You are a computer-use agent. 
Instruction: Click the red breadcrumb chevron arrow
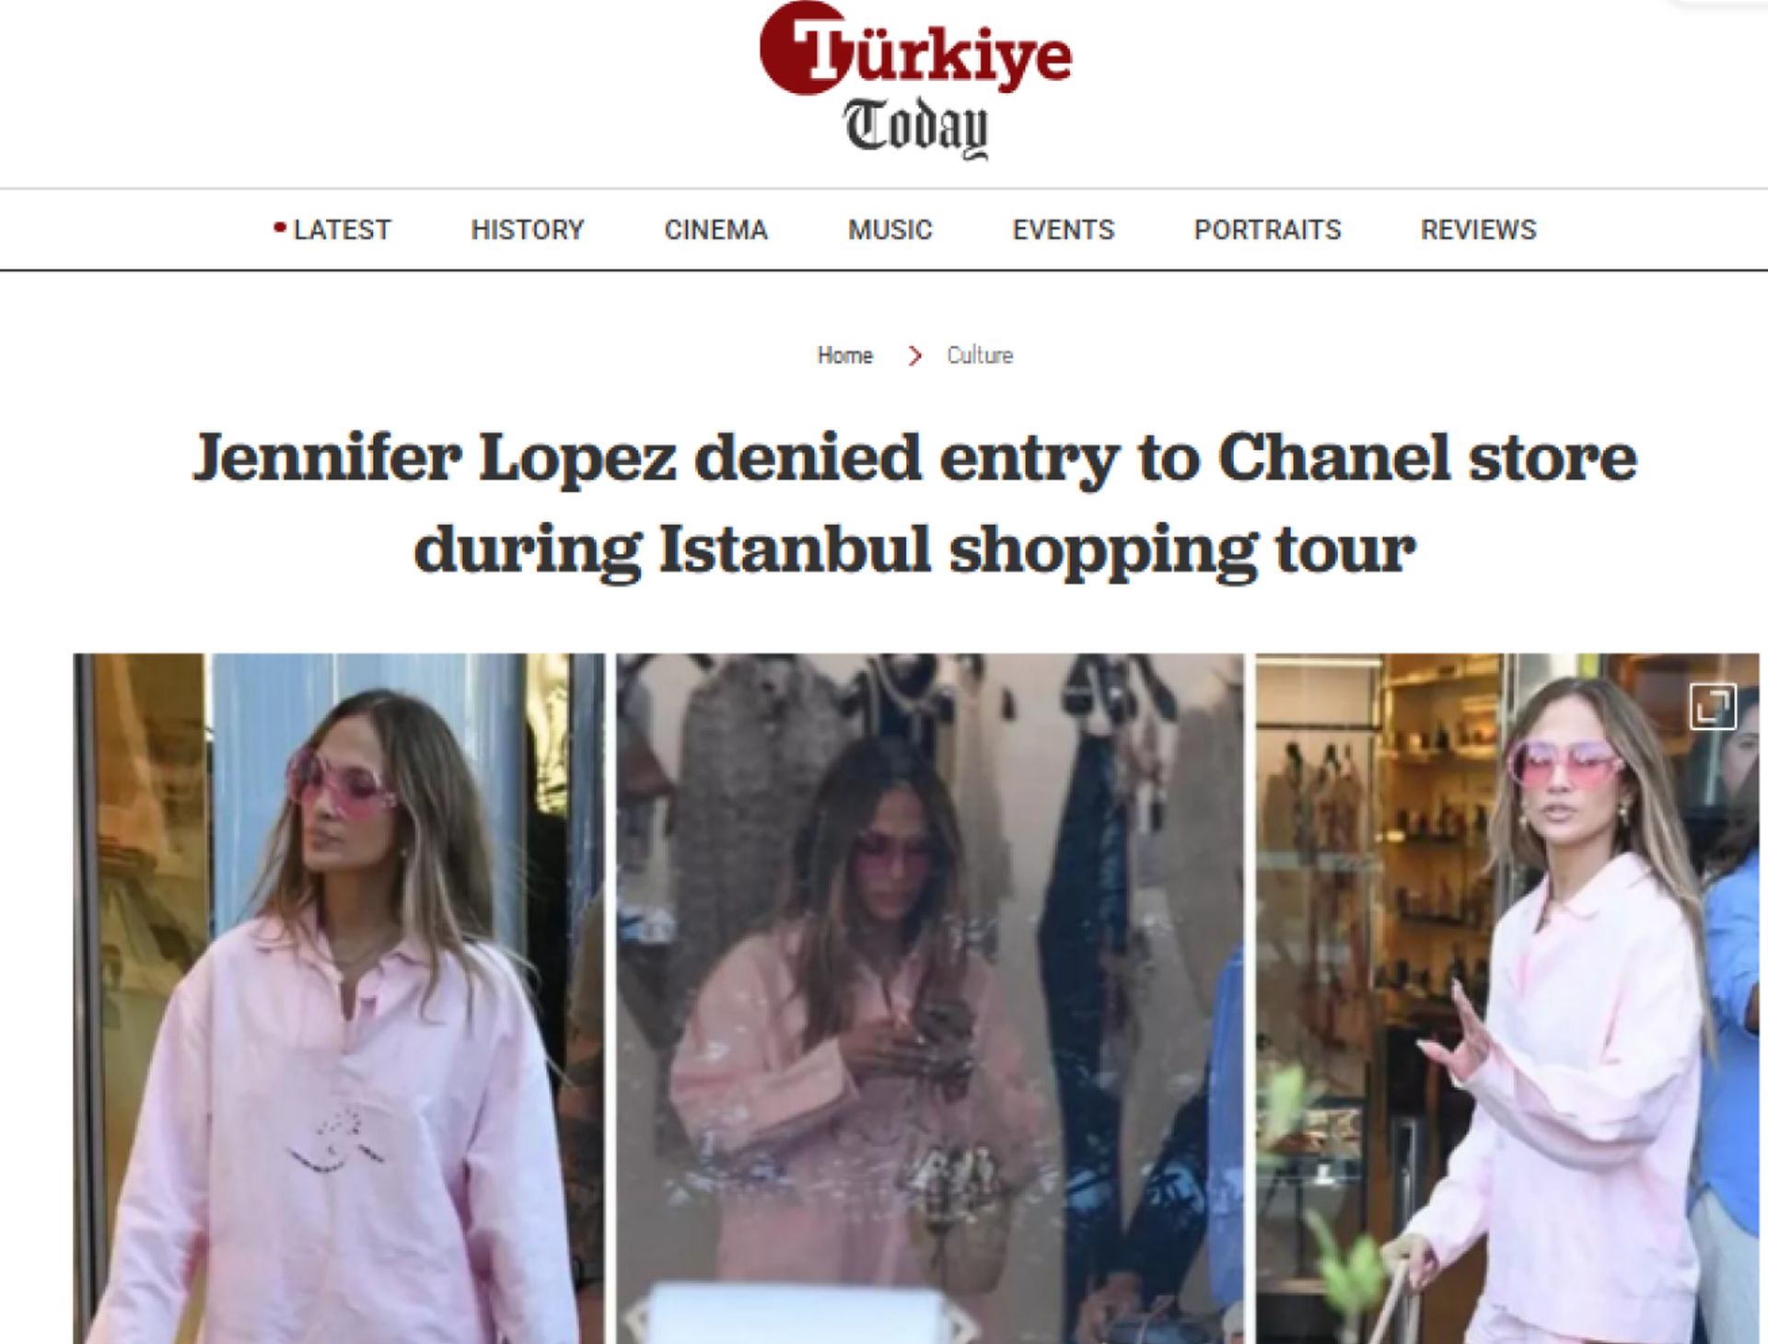click(914, 355)
